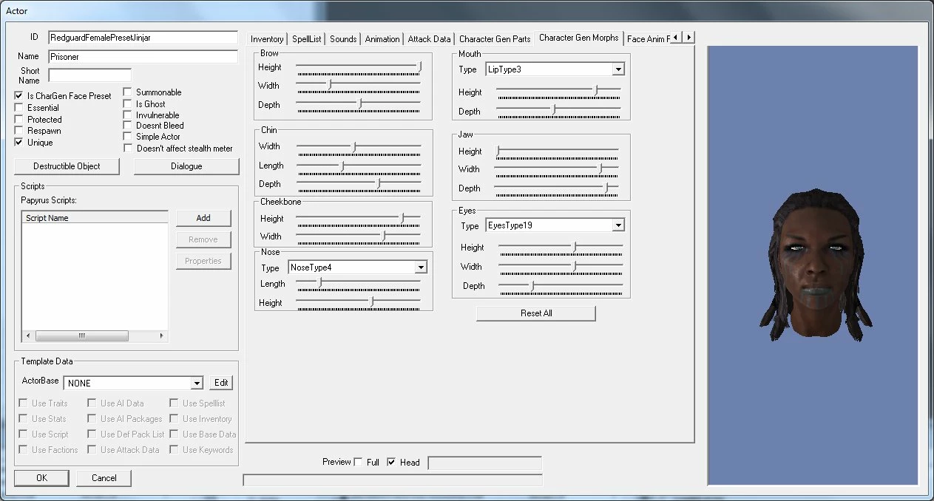Open the Dialogue button
This screenshot has width=934, height=501.
point(186,166)
